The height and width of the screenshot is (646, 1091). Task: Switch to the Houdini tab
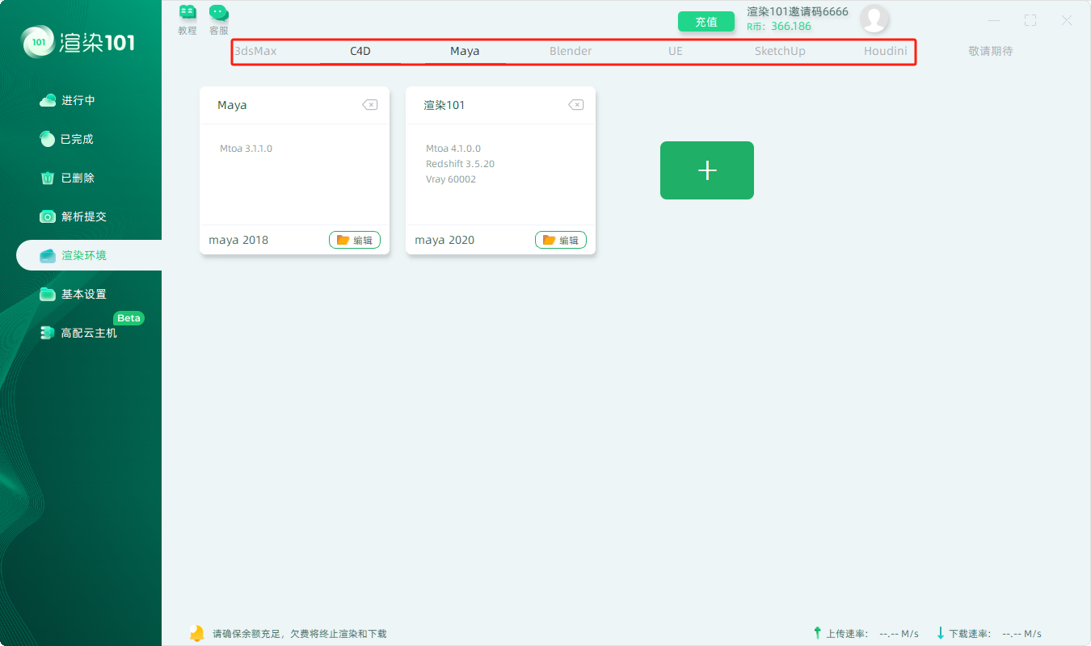point(885,51)
